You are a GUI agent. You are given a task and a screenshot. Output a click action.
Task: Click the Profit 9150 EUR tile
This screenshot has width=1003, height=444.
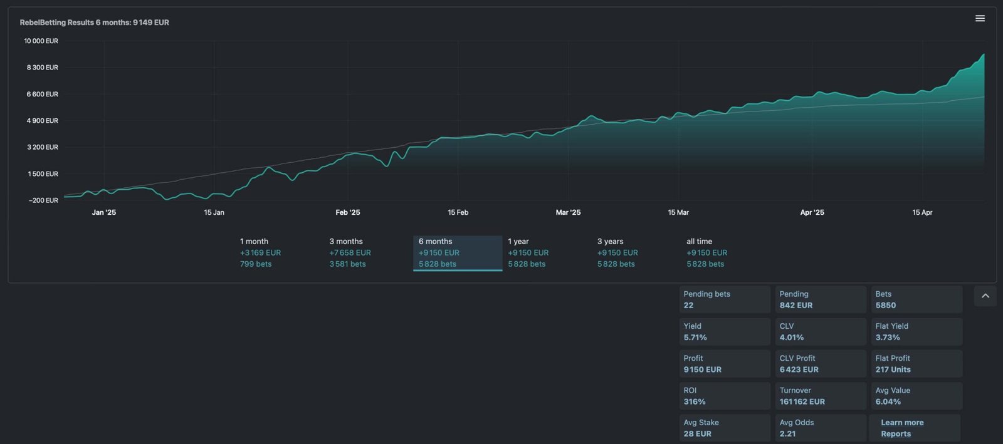click(x=724, y=364)
